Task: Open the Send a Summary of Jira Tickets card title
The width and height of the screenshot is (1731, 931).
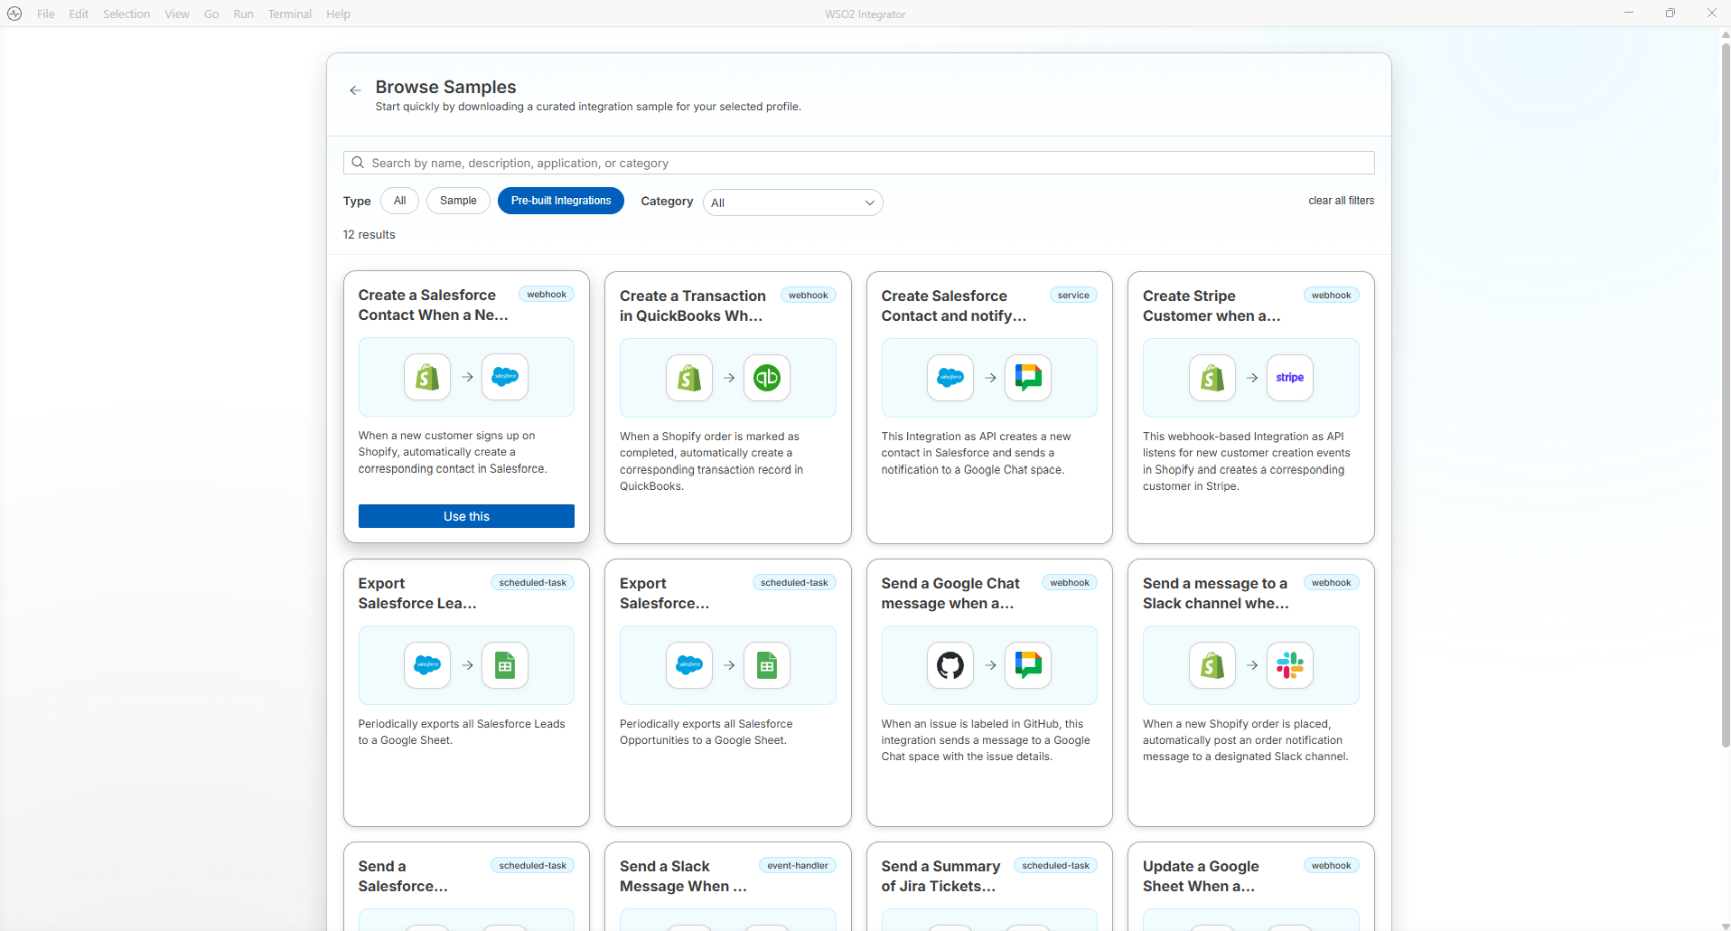Action: pos(940,876)
